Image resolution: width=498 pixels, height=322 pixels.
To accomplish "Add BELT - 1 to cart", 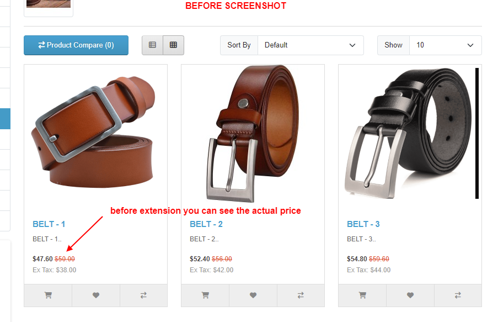I will [48, 295].
